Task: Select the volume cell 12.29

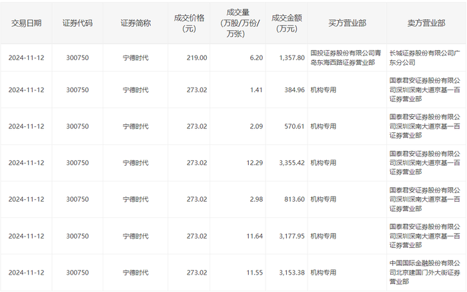Action: 255,163
